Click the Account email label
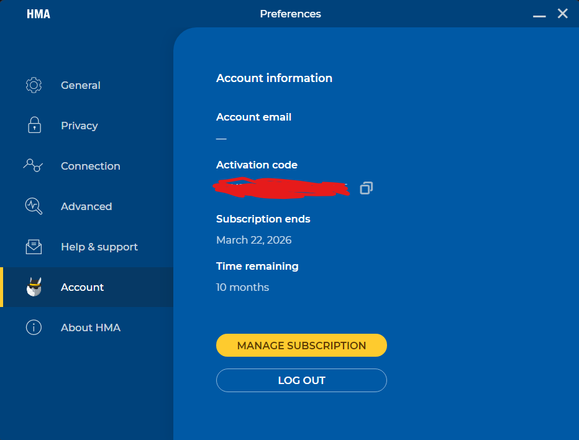The height and width of the screenshot is (440, 579). point(253,117)
